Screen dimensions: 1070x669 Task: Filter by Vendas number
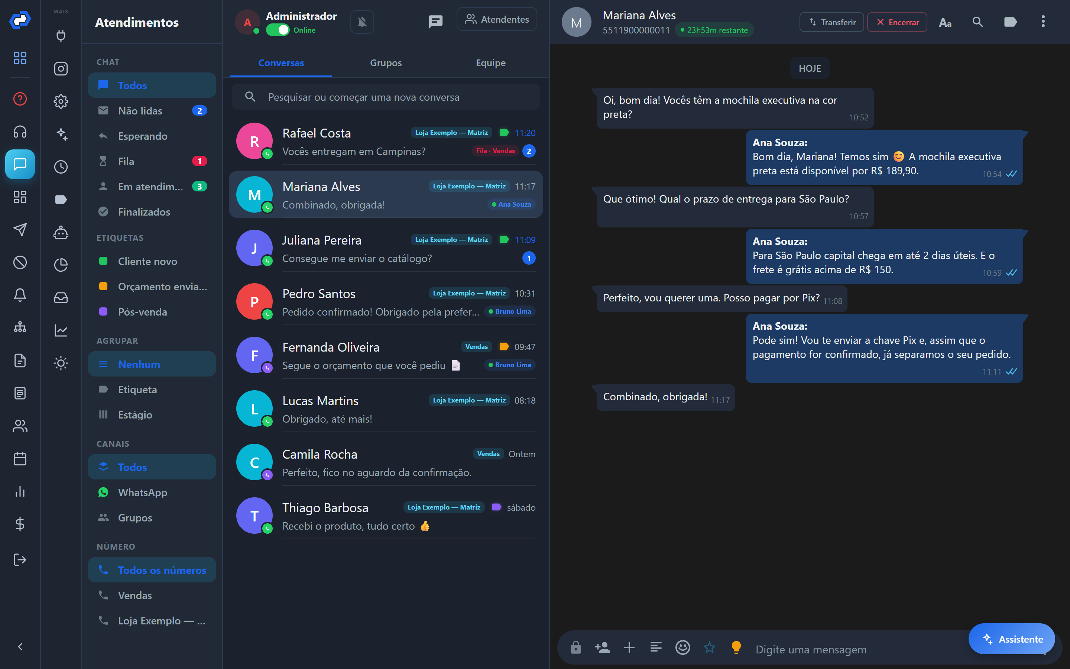click(152, 595)
